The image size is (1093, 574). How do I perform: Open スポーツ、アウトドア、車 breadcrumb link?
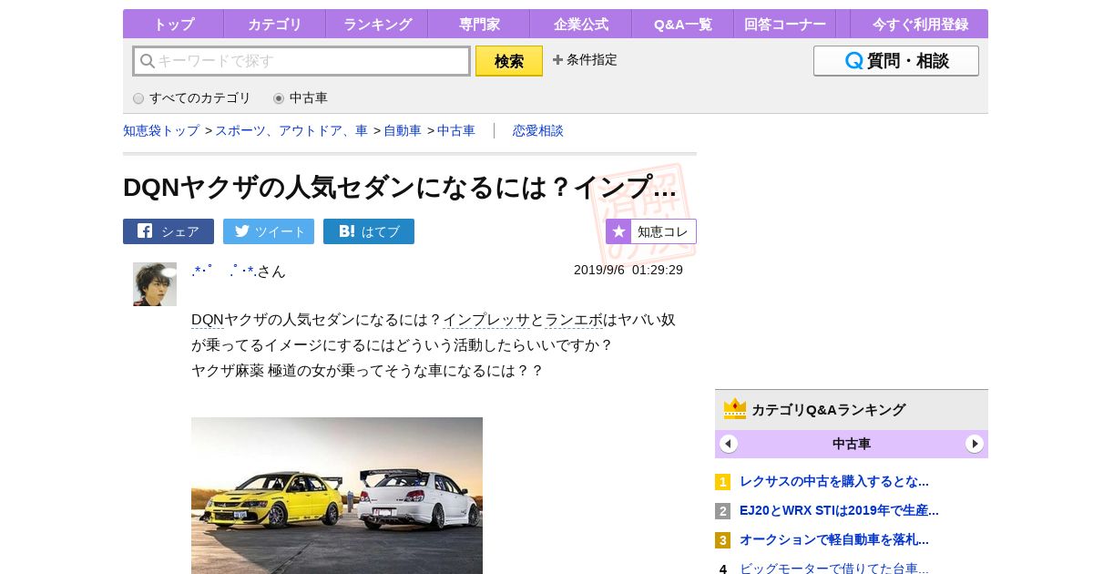pos(291,130)
